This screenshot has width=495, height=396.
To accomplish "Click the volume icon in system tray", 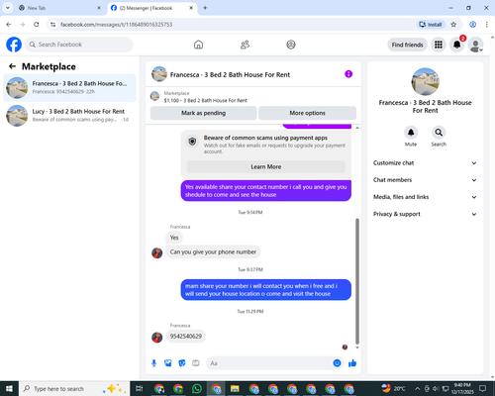I will tap(436, 389).
